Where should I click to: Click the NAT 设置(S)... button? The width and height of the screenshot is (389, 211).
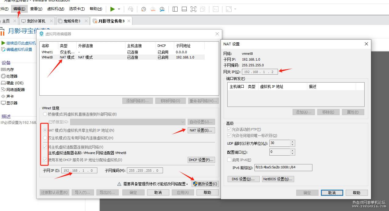click(x=201, y=130)
